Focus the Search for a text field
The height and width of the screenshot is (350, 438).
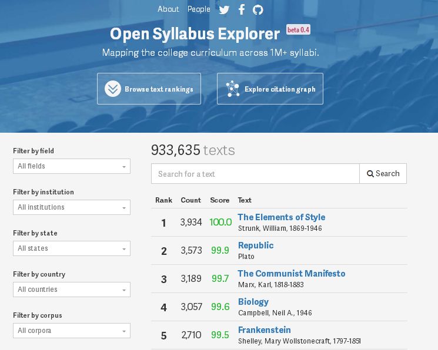pyautogui.click(x=255, y=174)
